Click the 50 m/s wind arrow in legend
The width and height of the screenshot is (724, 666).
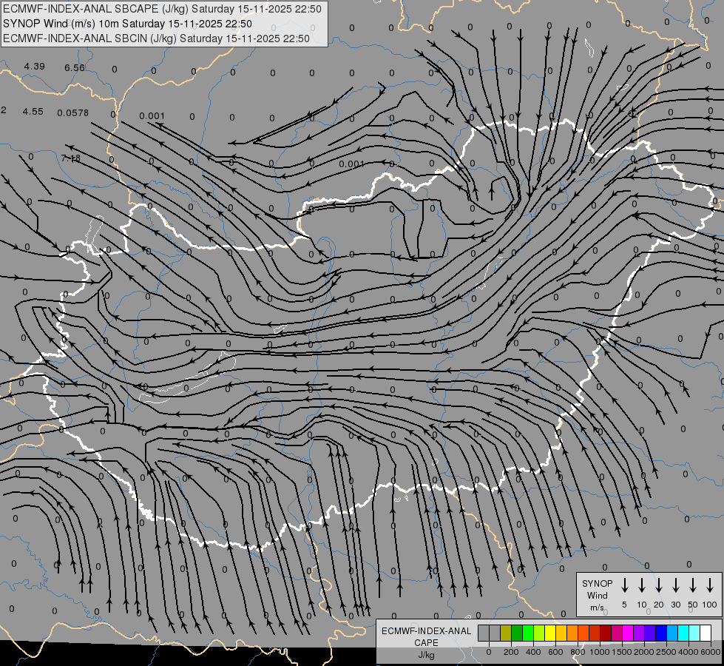[x=693, y=585]
